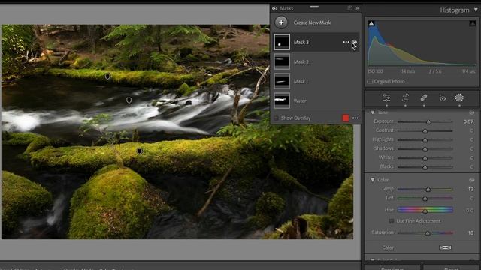This screenshot has height=270, width=481.
Task: Click the Create New Mask label
Action: [x=312, y=22]
